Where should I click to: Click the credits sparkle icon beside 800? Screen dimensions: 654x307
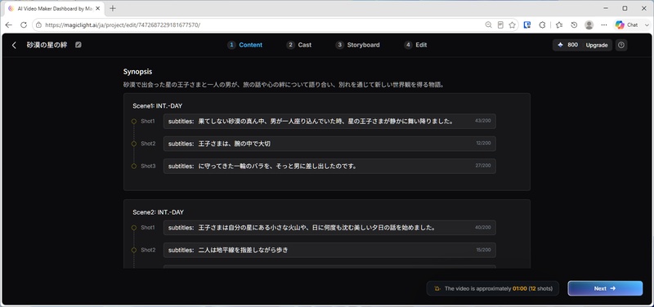click(561, 45)
